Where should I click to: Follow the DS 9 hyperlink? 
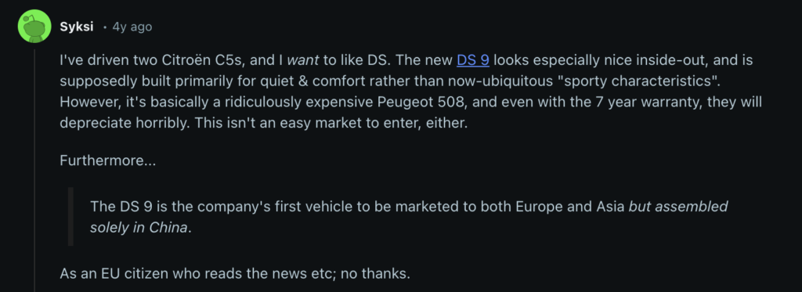click(x=473, y=60)
